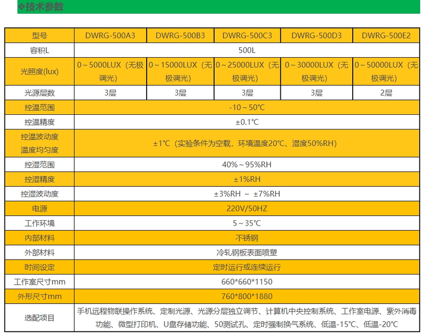
Task: Select the 时间设定 row label
Action: (x=40, y=267)
